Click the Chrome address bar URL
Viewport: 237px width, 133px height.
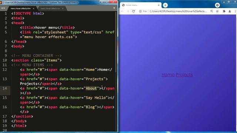178,11
